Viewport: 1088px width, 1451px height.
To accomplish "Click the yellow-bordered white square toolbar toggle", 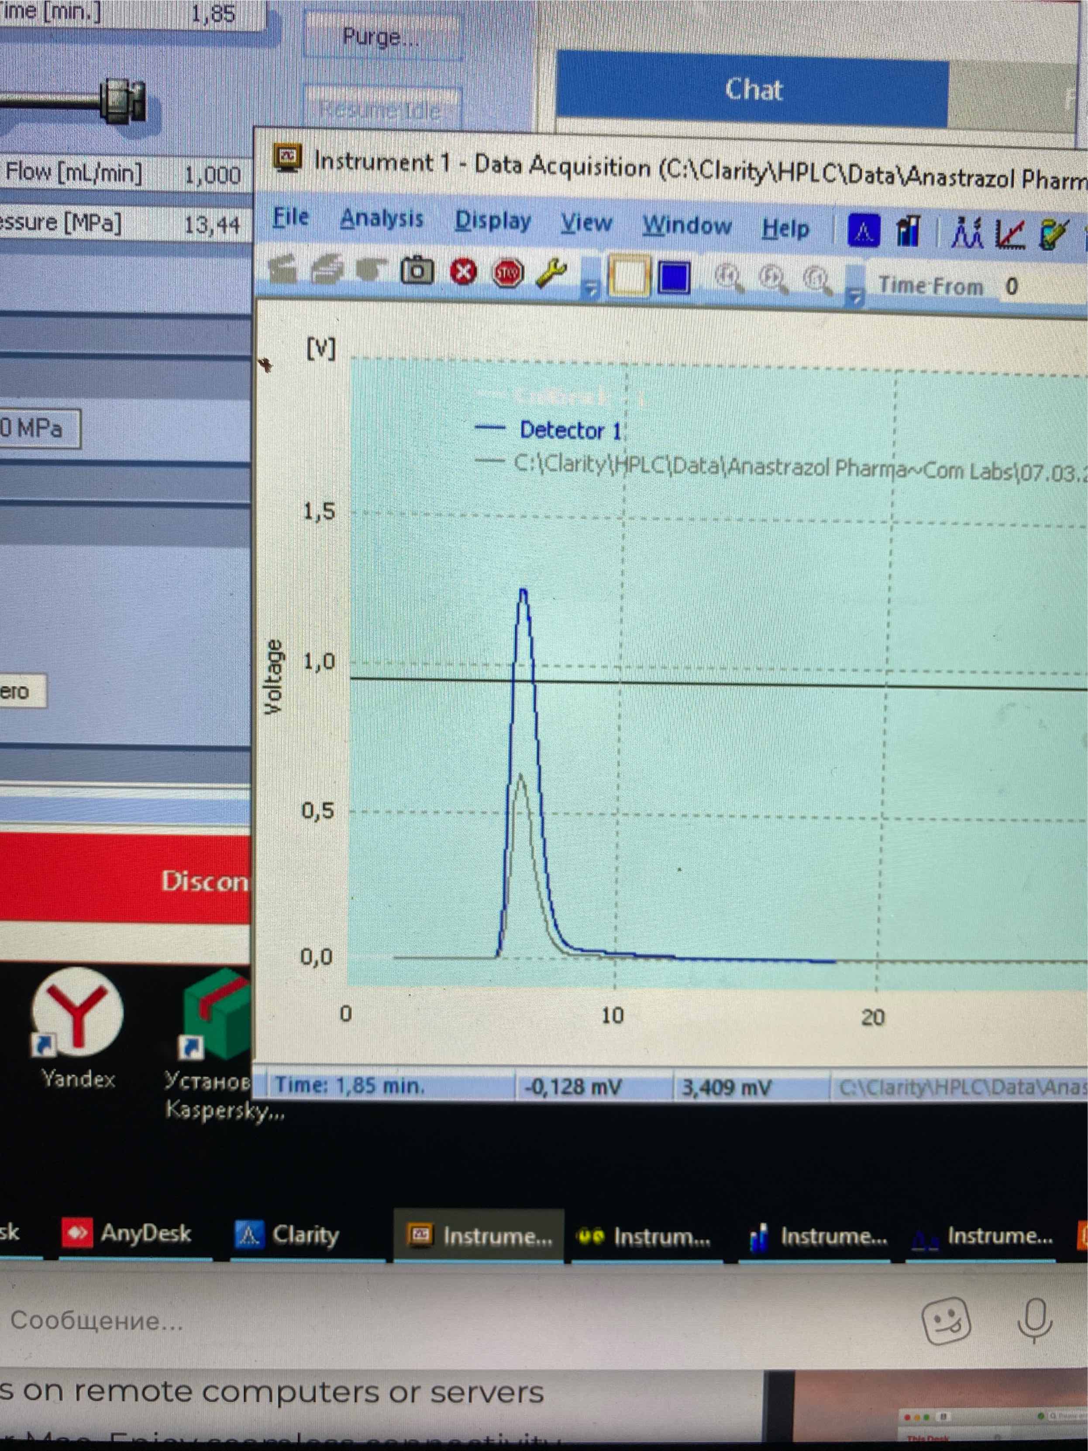I will 628,276.
